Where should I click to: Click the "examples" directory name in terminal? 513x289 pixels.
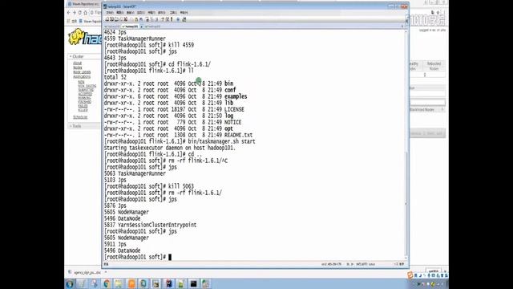(x=236, y=96)
